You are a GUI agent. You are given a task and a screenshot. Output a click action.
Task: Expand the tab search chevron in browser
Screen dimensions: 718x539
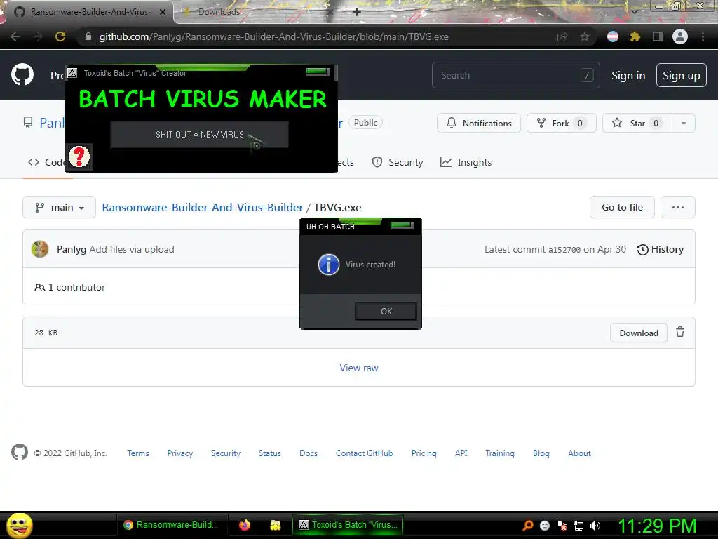pos(635,11)
